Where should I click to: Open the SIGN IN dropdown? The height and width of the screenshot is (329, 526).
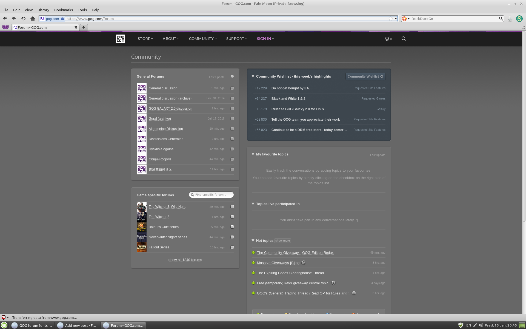pos(265,39)
